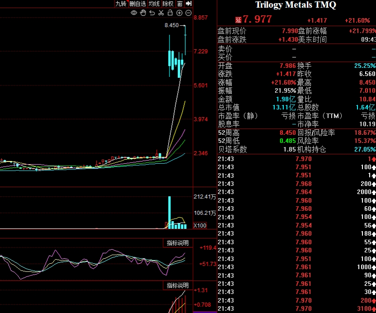This screenshot has width=376, height=313.
Task: Click the Trilogy Metals TMQ title
Action: [296, 5]
